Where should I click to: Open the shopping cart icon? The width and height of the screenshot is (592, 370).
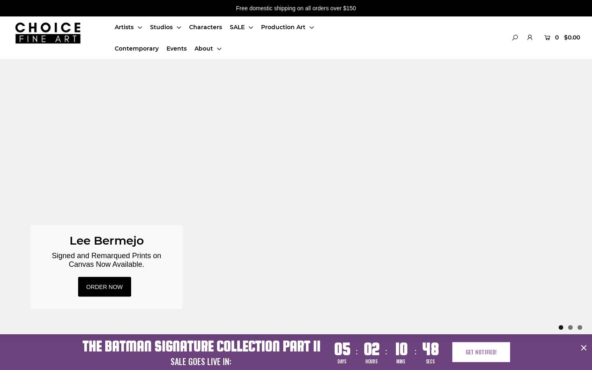[547, 37]
